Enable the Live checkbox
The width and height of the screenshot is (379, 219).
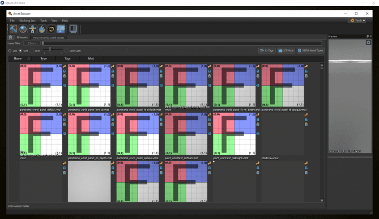click(31, 51)
